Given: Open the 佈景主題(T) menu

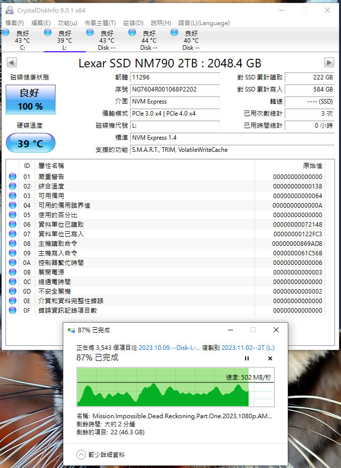Looking at the screenshot, I should [x=100, y=23].
